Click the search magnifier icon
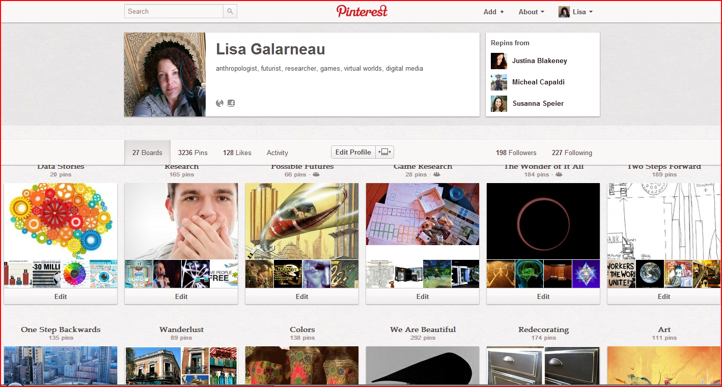Viewport: 722px width, 387px height. 230,11
